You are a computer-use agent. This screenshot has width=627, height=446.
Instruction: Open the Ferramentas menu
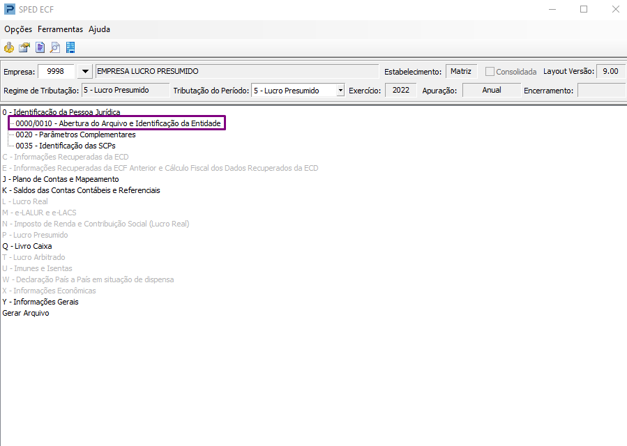click(61, 29)
